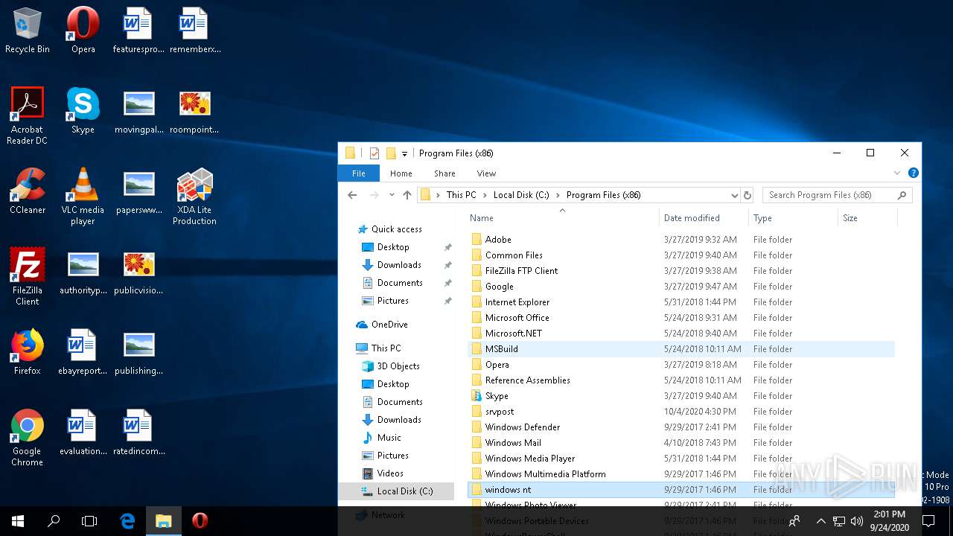Sort by the Size column header
Screen dimensions: 953x536
click(x=867, y=218)
